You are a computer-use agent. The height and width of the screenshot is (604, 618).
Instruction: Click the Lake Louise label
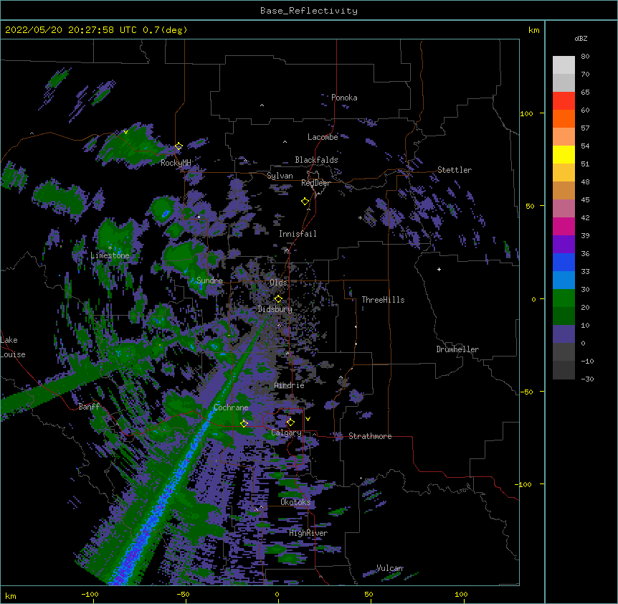point(13,347)
